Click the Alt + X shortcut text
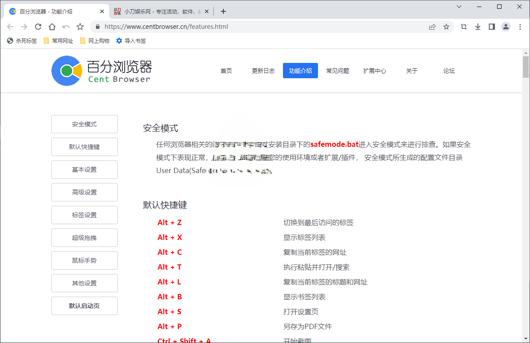The image size is (530, 343). [x=170, y=237]
